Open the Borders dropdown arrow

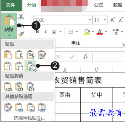77,32
